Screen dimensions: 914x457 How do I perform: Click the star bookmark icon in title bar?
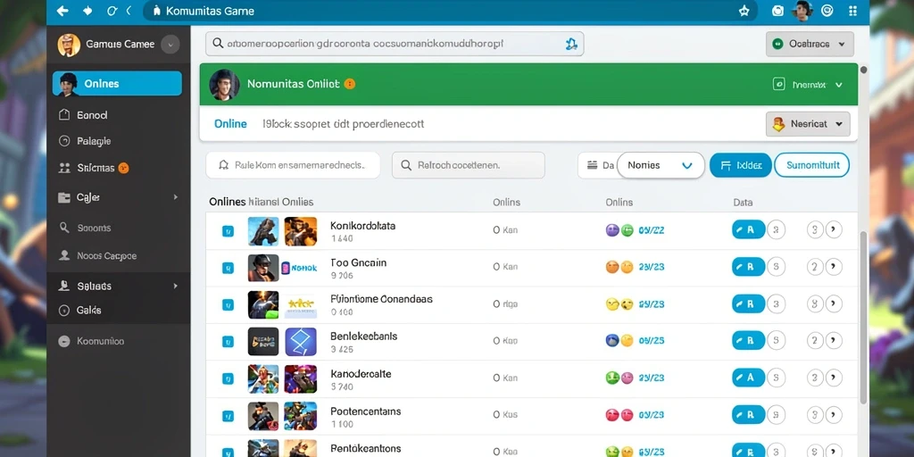(x=744, y=11)
